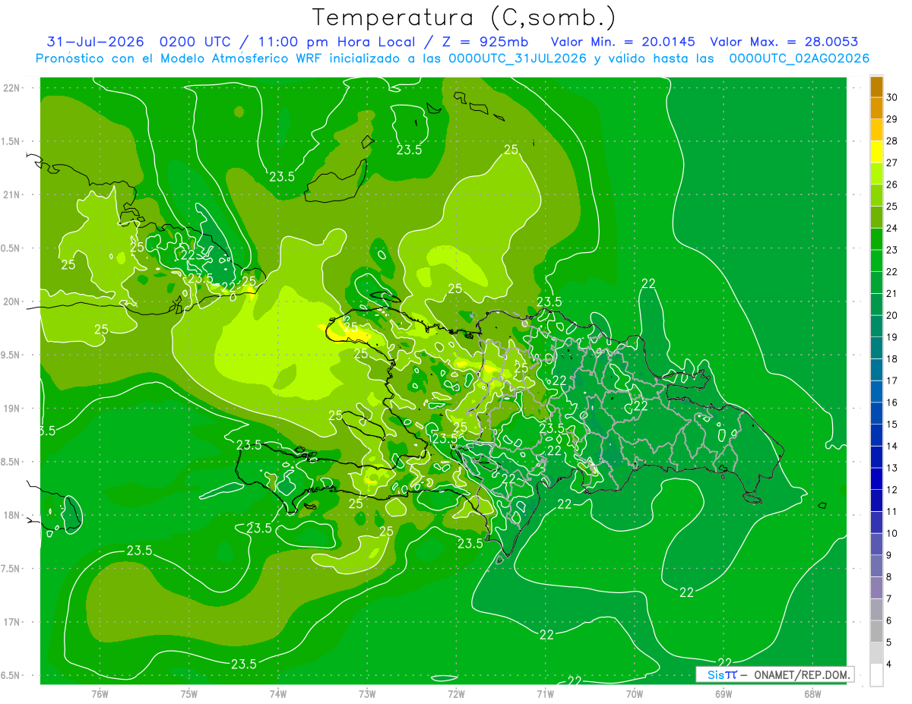Click the 'Valor Max. = 28.0053' readout
The height and width of the screenshot is (704, 912).
coord(784,42)
